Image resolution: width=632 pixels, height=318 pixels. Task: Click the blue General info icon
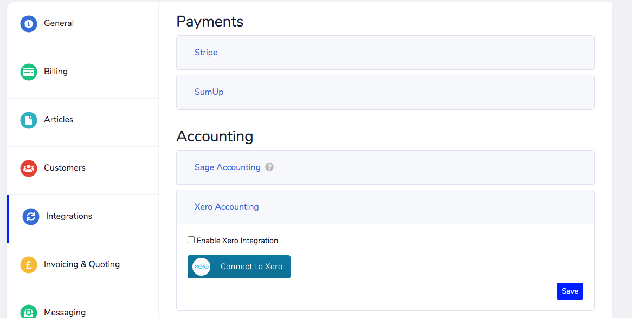pyautogui.click(x=29, y=24)
